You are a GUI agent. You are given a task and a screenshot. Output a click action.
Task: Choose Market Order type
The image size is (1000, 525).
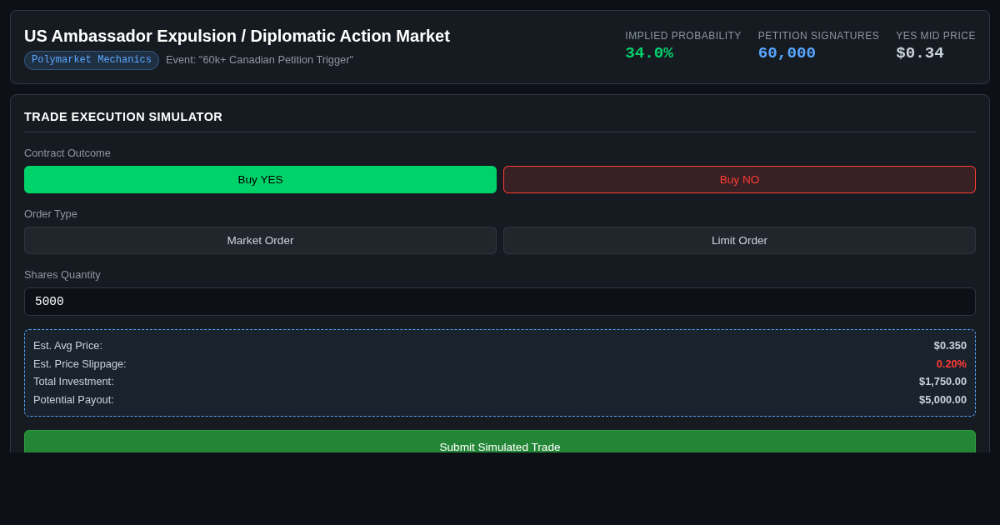(260, 240)
